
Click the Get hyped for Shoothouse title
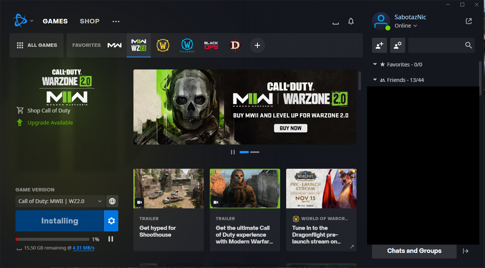click(158, 231)
